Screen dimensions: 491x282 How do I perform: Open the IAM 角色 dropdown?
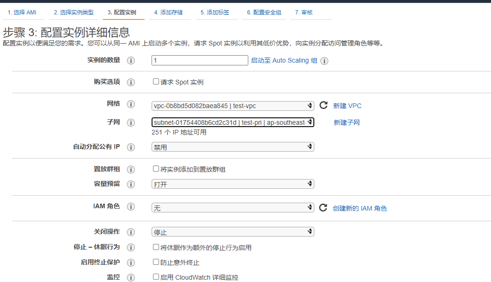pyautogui.click(x=232, y=208)
